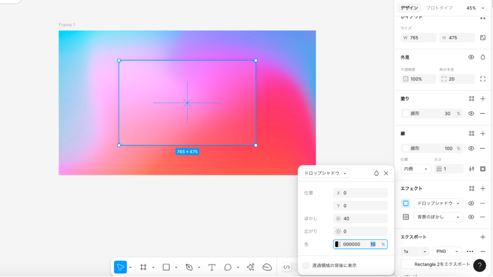Image resolution: width=493 pixels, height=277 pixels.
Task: Add a new effect with plus icon
Action: point(482,189)
